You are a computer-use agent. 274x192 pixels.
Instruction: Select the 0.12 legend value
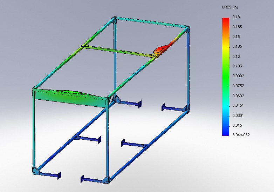[236, 57]
